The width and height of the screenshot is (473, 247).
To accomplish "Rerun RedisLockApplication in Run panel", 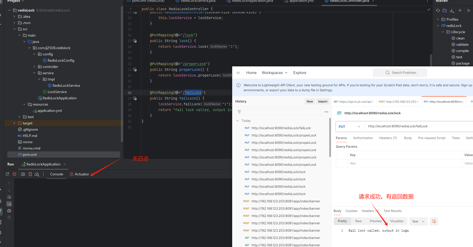I will tap(8, 174).
